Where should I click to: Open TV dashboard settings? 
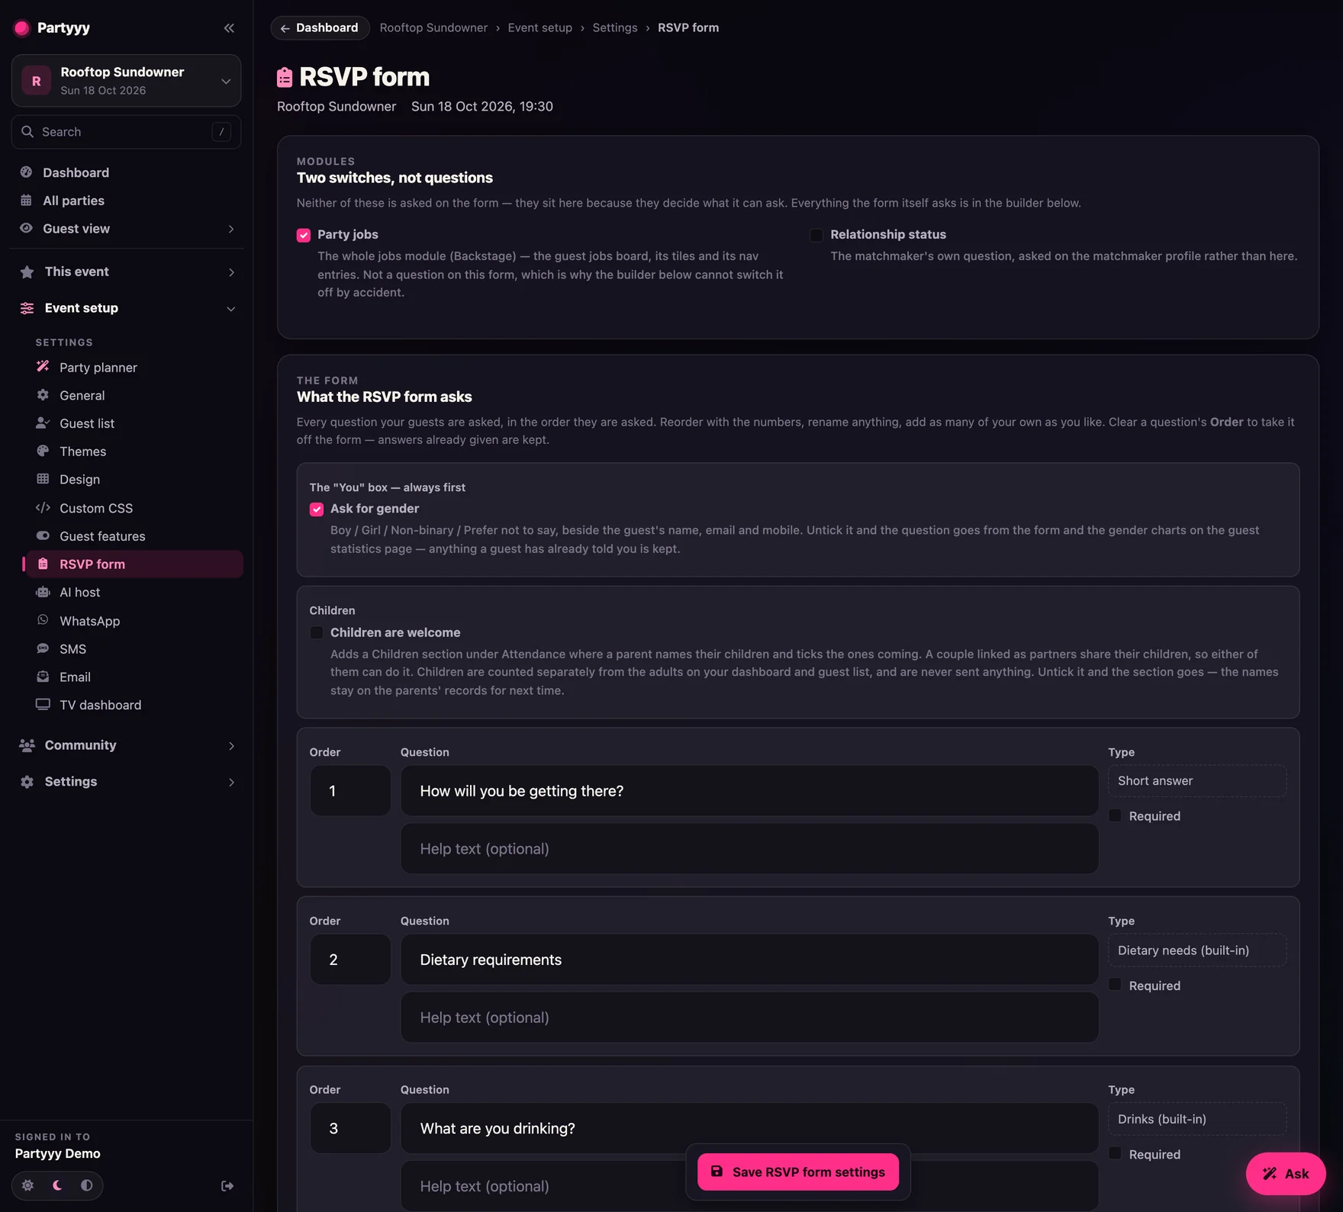coord(134,705)
